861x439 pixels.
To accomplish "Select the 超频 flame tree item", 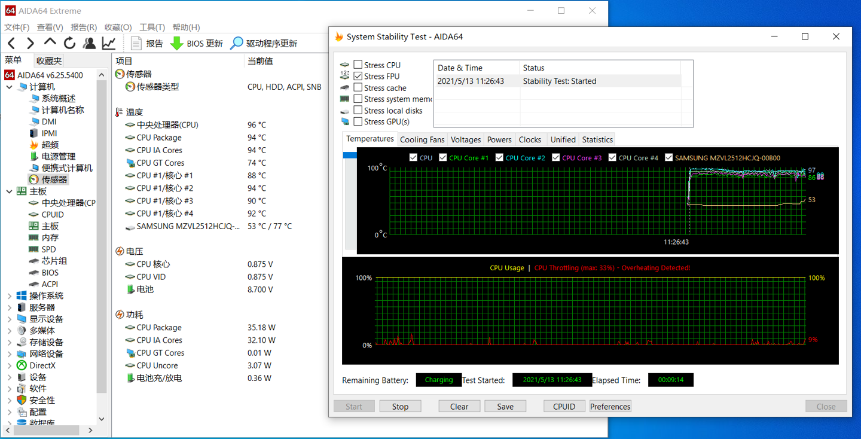I will point(44,145).
